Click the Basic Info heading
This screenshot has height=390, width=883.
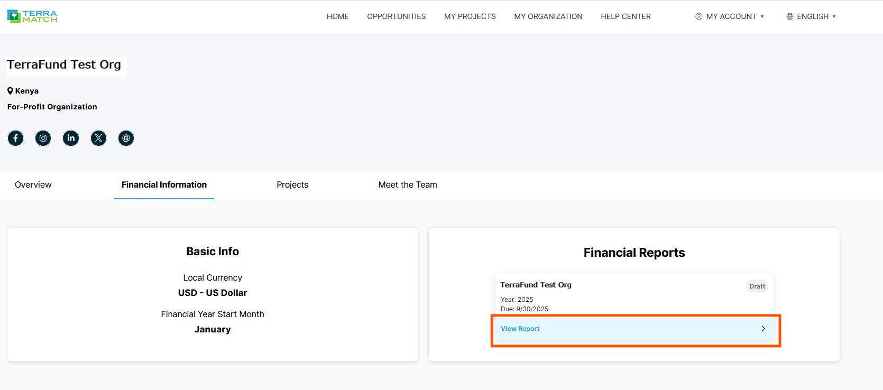(x=213, y=252)
